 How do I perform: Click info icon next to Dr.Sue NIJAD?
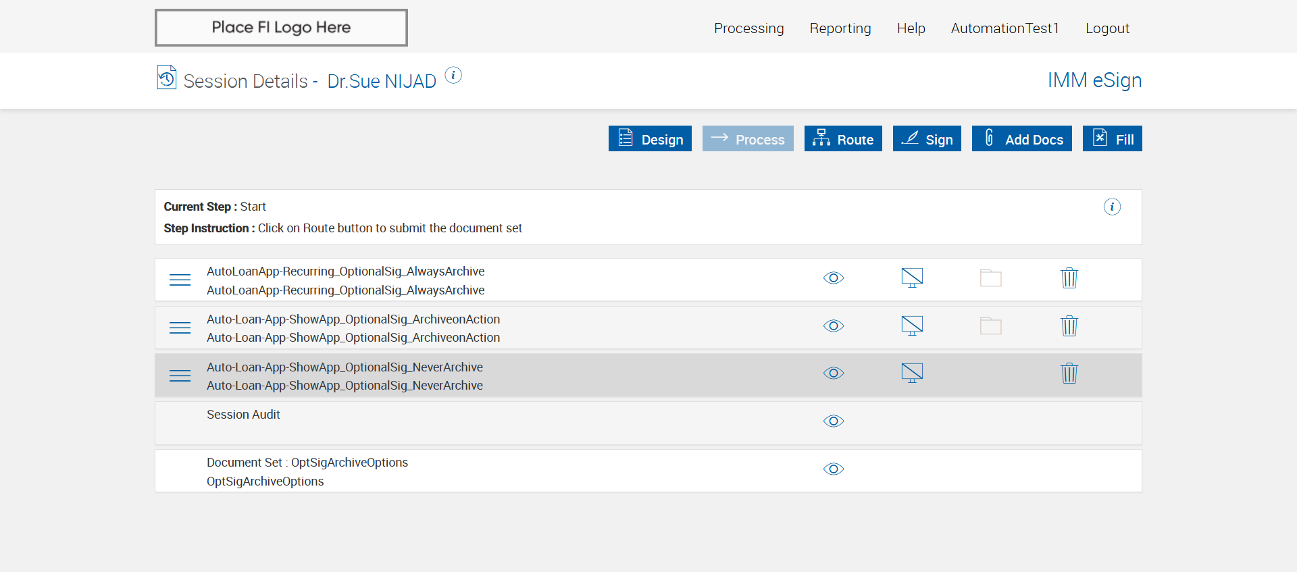click(x=453, y=75)
